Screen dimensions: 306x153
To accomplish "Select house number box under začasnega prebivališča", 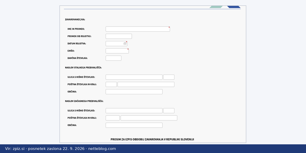I will click(169, 111).
